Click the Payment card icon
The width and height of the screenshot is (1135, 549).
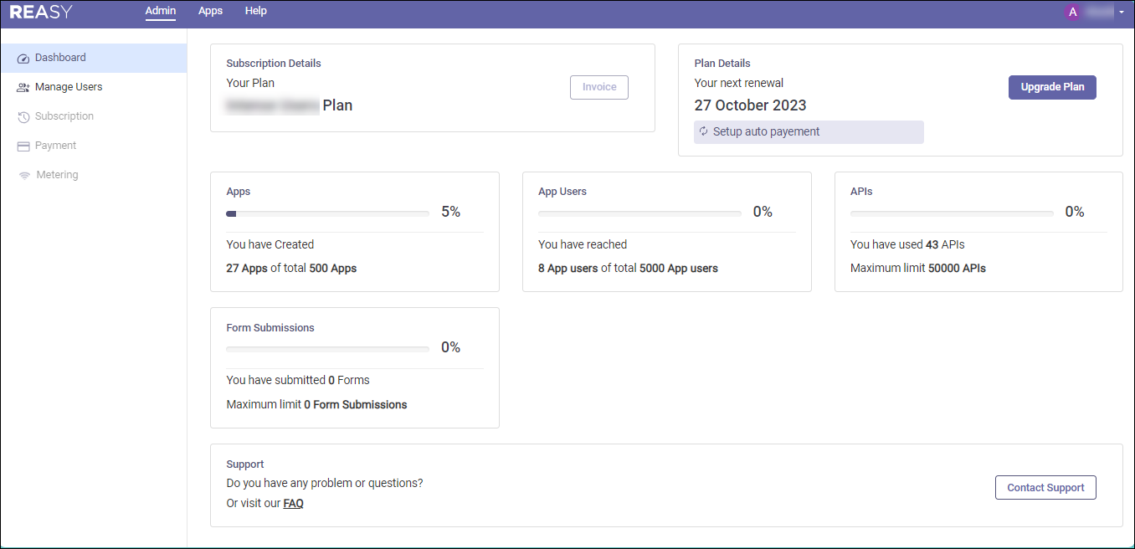pos(23,146)
